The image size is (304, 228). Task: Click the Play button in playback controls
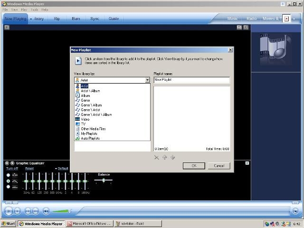pyautogui.click(x=9, y=211)
